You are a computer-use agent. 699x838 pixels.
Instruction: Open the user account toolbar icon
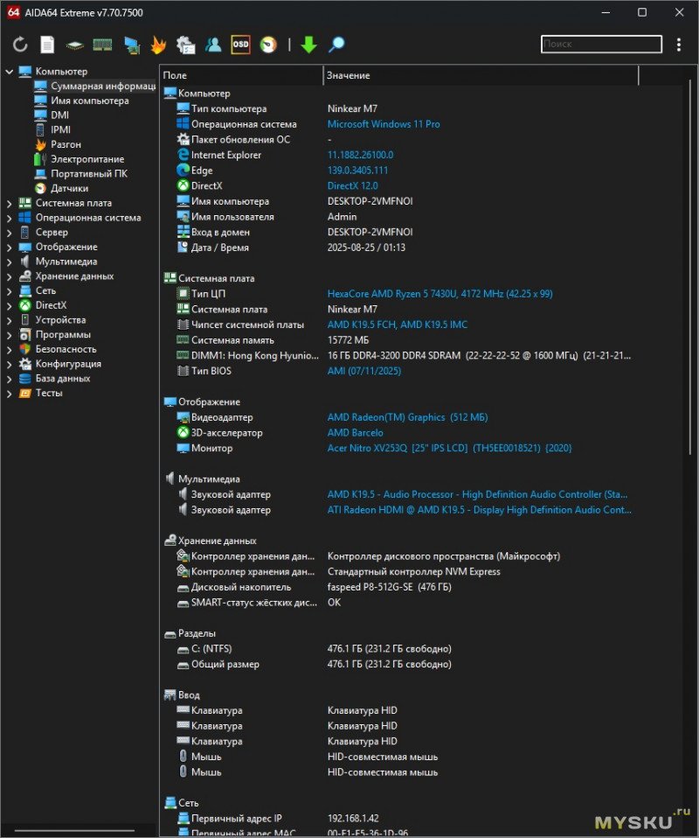[213, 45]
